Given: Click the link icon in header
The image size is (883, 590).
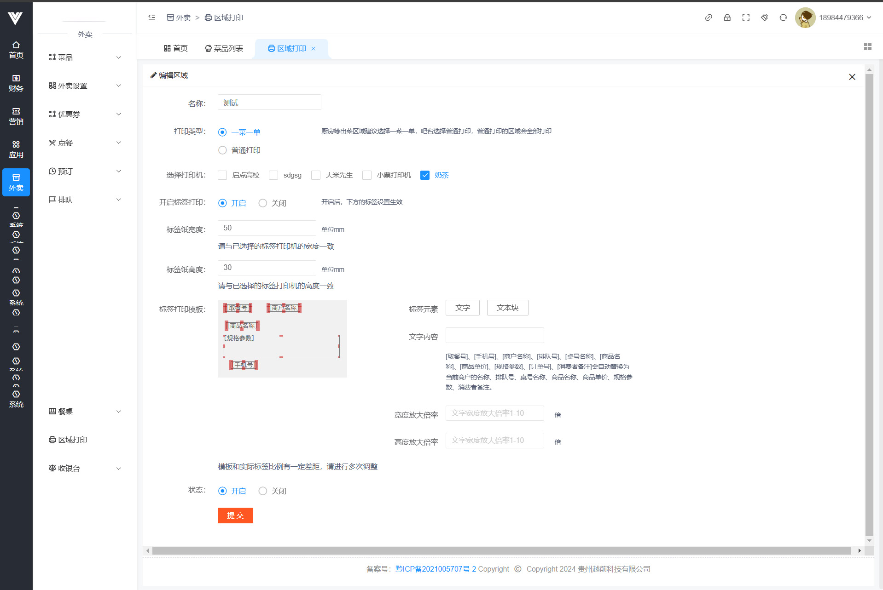Looking at the screenshot, I should pos(709,17).
